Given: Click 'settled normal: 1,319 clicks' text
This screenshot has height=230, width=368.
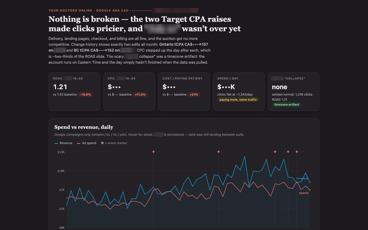Looking at the screenshot, I should (x=292, y=95).
